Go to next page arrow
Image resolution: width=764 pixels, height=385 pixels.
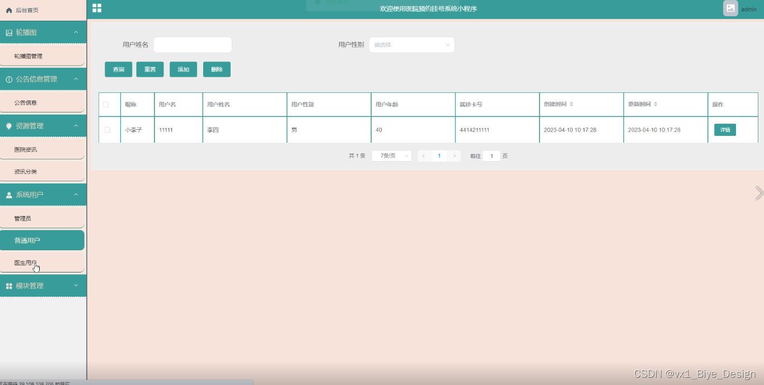click(454, 156)
